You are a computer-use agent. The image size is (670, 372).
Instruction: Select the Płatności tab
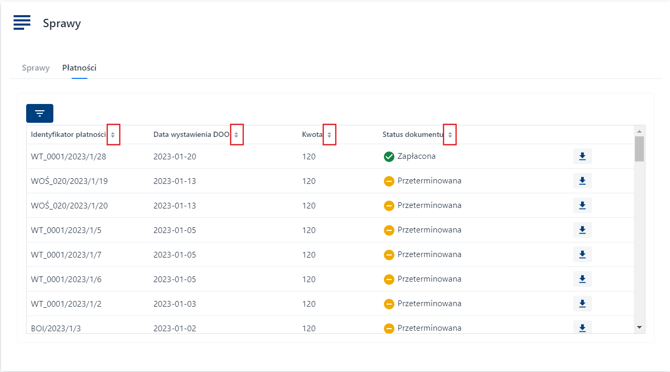point(79,68)
